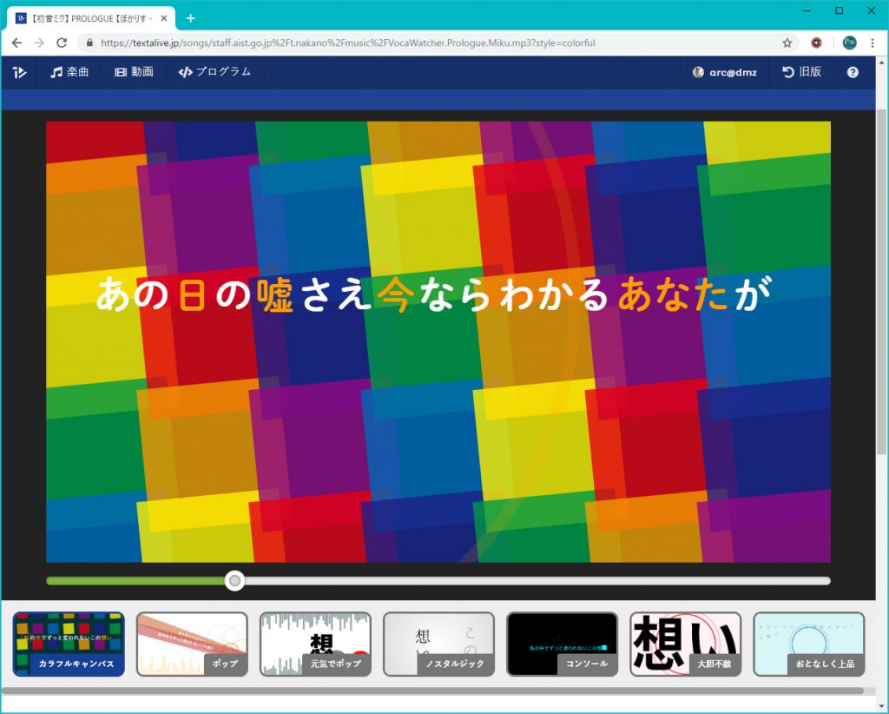
Task: Click the seek slider handle
Action: (x=234, y=580)
